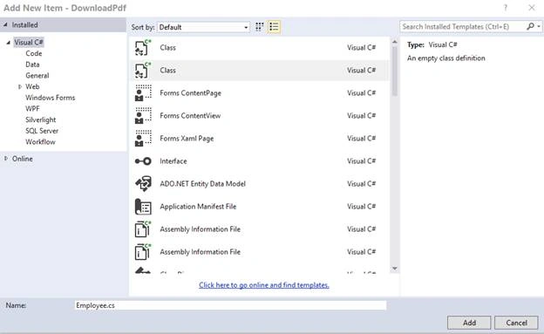This screenshot has height=334, width=544.
Task: Select the Web category
Action: coord(32,87)
